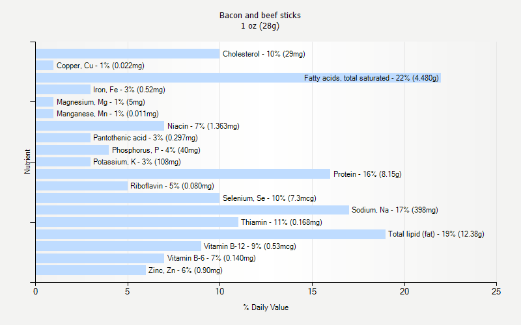Select the Zinc bar

pos(91,270)
